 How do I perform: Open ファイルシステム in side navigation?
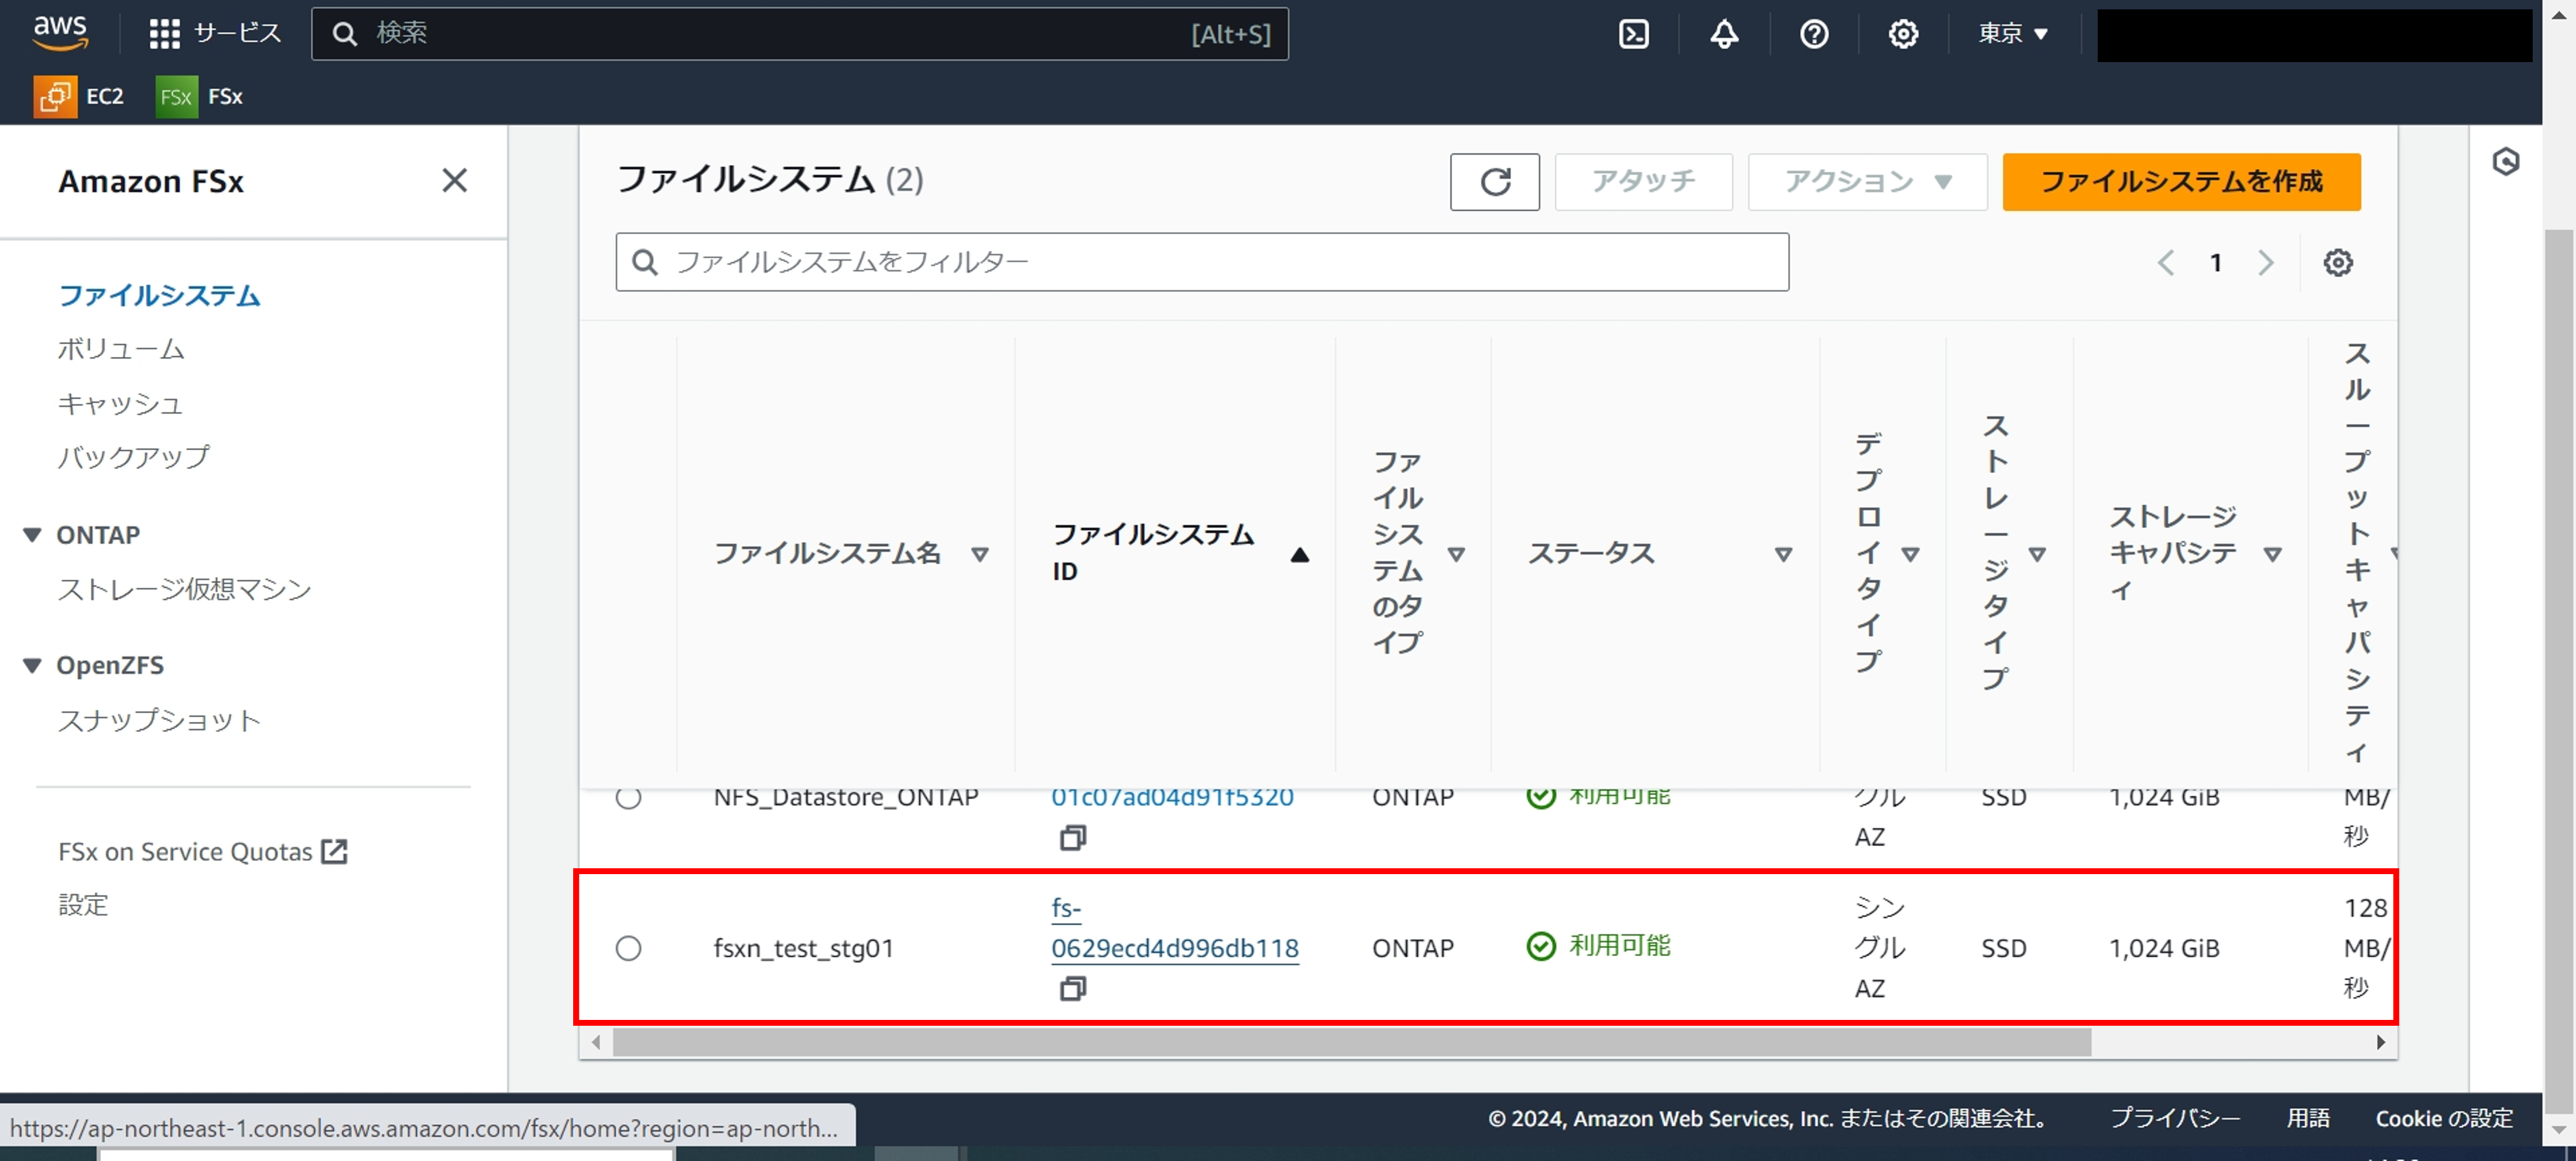[x=159, y=295]
